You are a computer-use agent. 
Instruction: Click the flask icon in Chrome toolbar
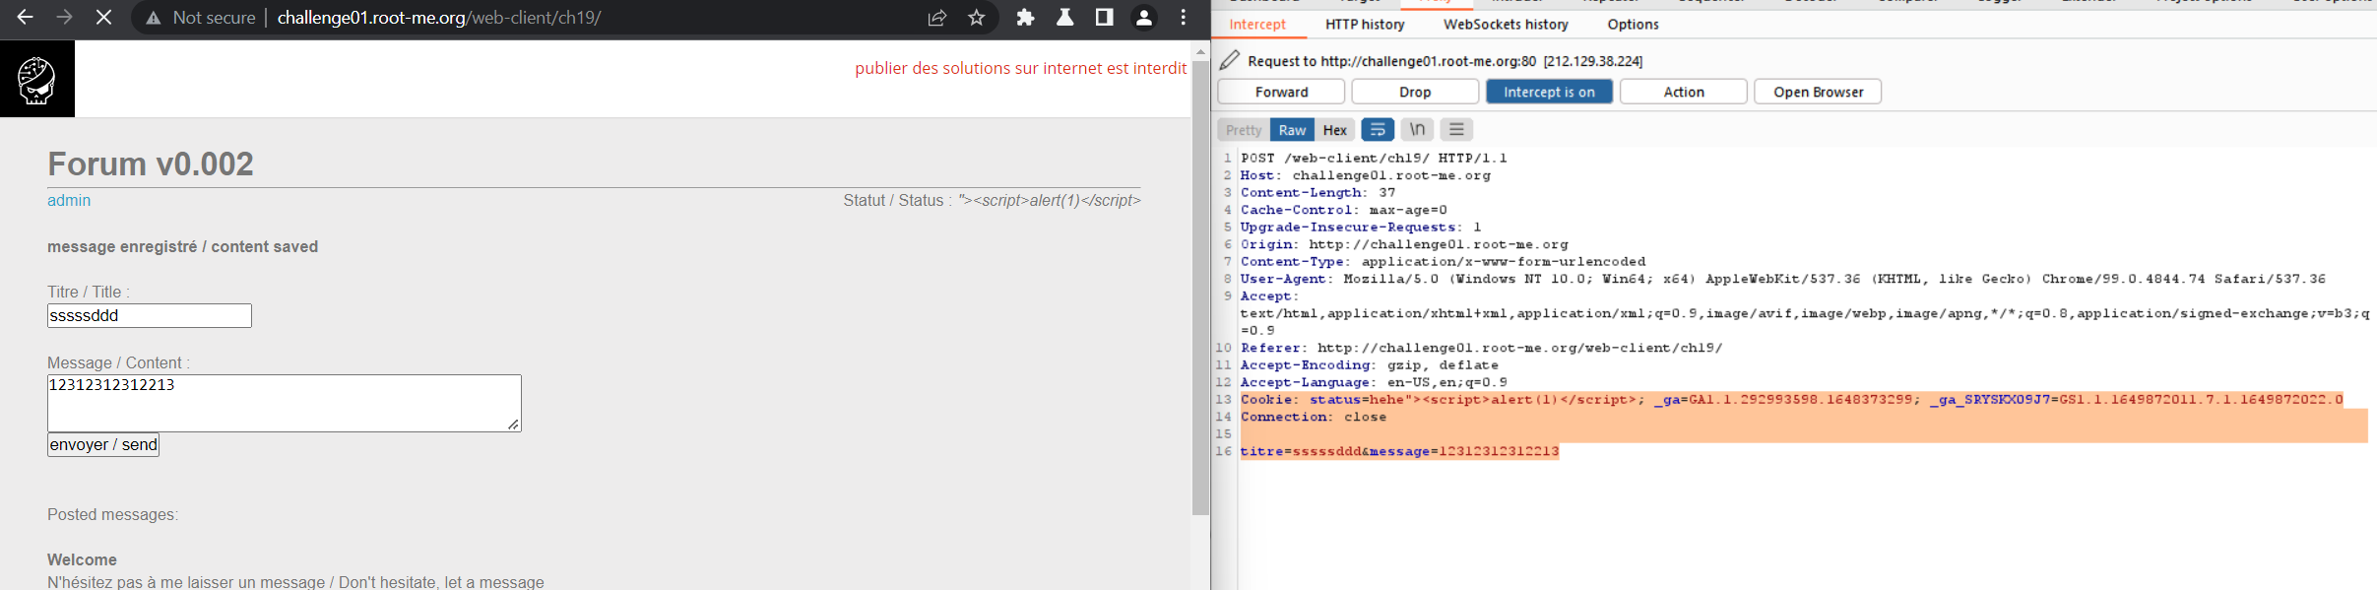pyautogui.click(x=1065, y=18)
